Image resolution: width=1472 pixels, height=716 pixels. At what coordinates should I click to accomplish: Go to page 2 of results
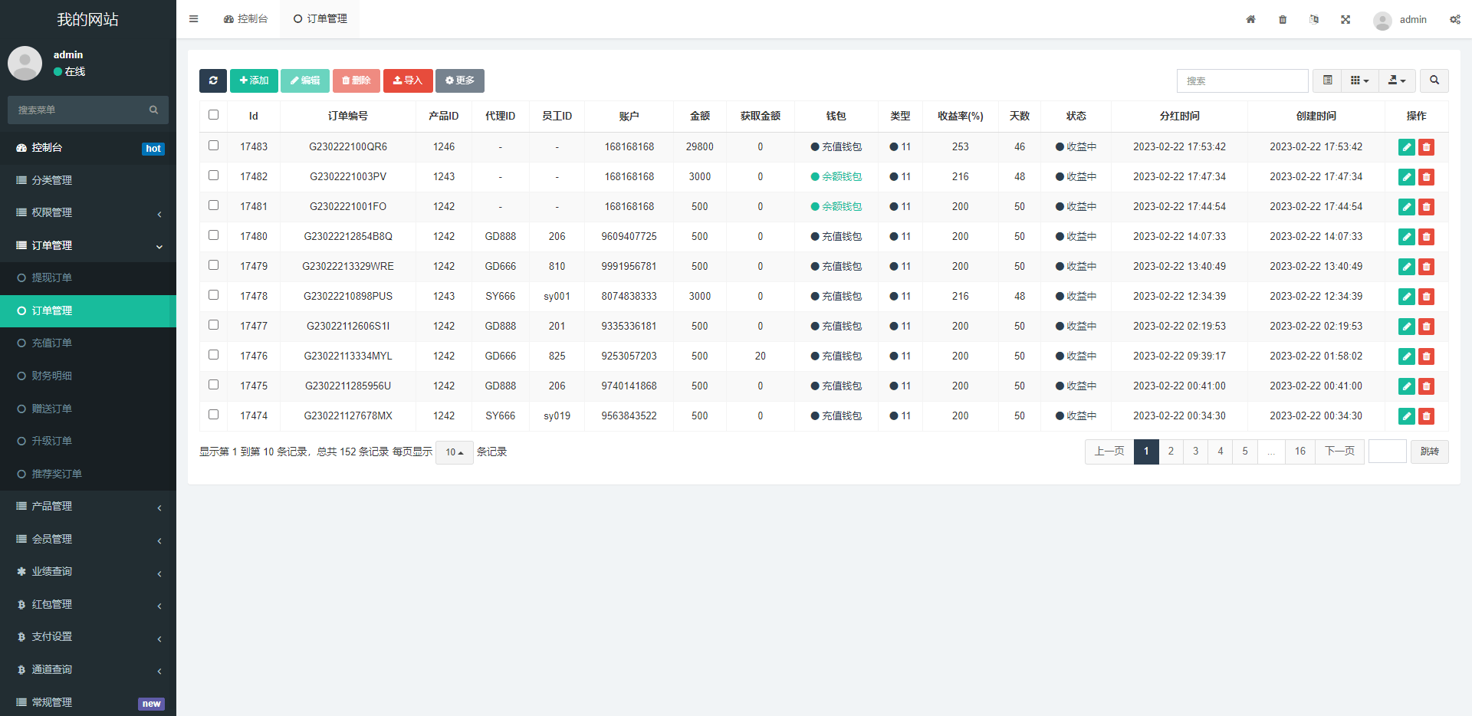(x=1171, y=452)
